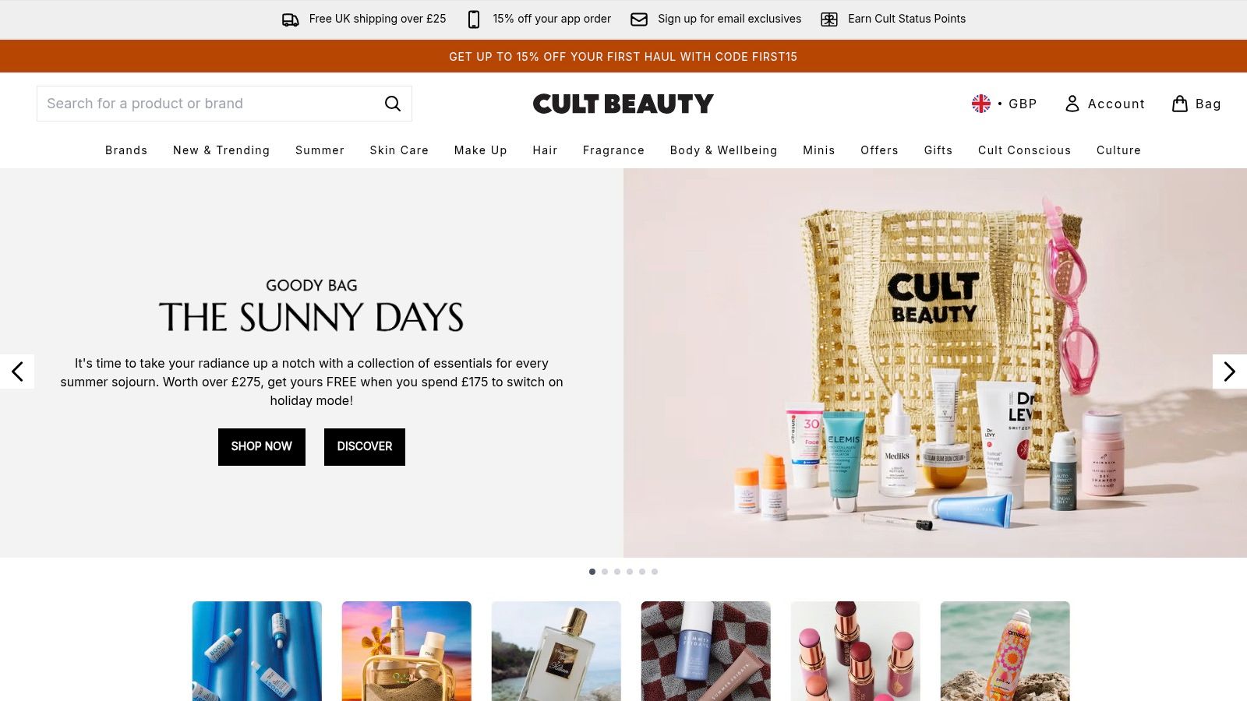Click the FIRST15 promo code banner
Screen dimensions: 1247x701
click(623, 57)
